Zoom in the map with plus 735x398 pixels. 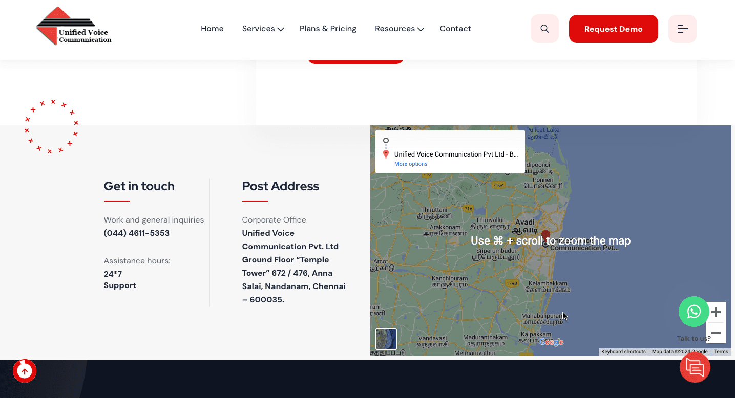coord(717,312)
